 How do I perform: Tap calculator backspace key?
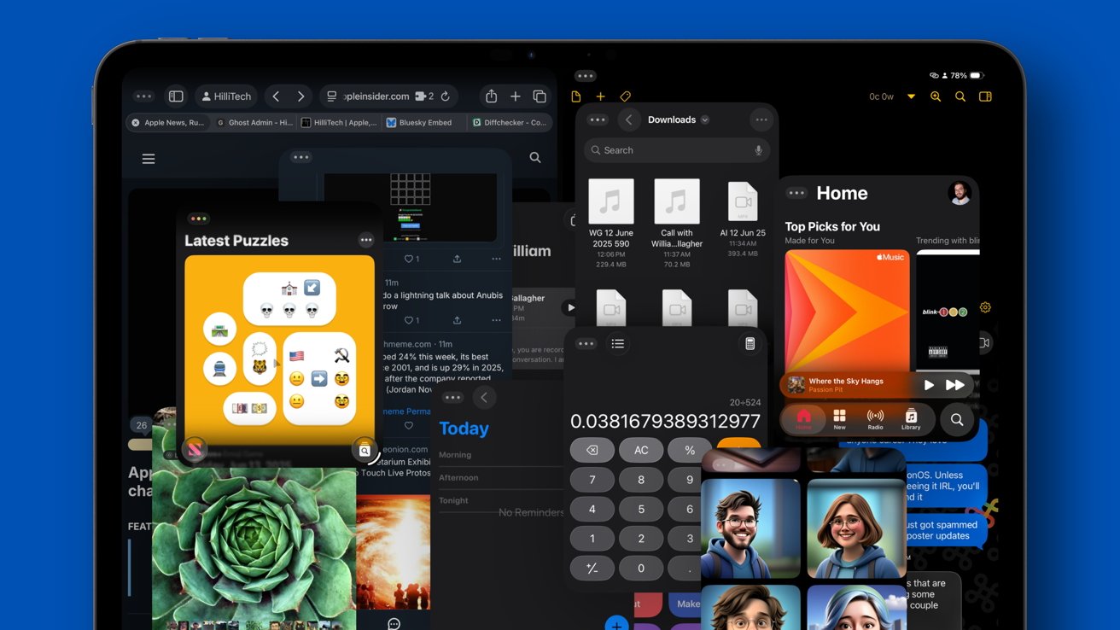pyautogui.click(x=592, y=450)
